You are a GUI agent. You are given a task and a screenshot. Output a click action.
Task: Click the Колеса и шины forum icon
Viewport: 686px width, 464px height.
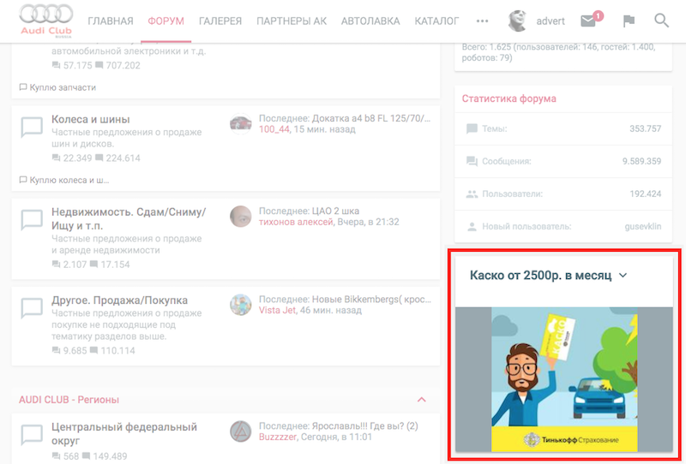[32, 128]
